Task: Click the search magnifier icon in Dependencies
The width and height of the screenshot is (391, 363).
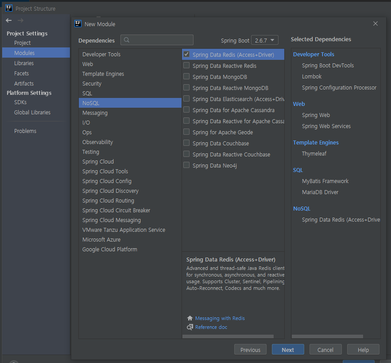Action: (127, 40)
